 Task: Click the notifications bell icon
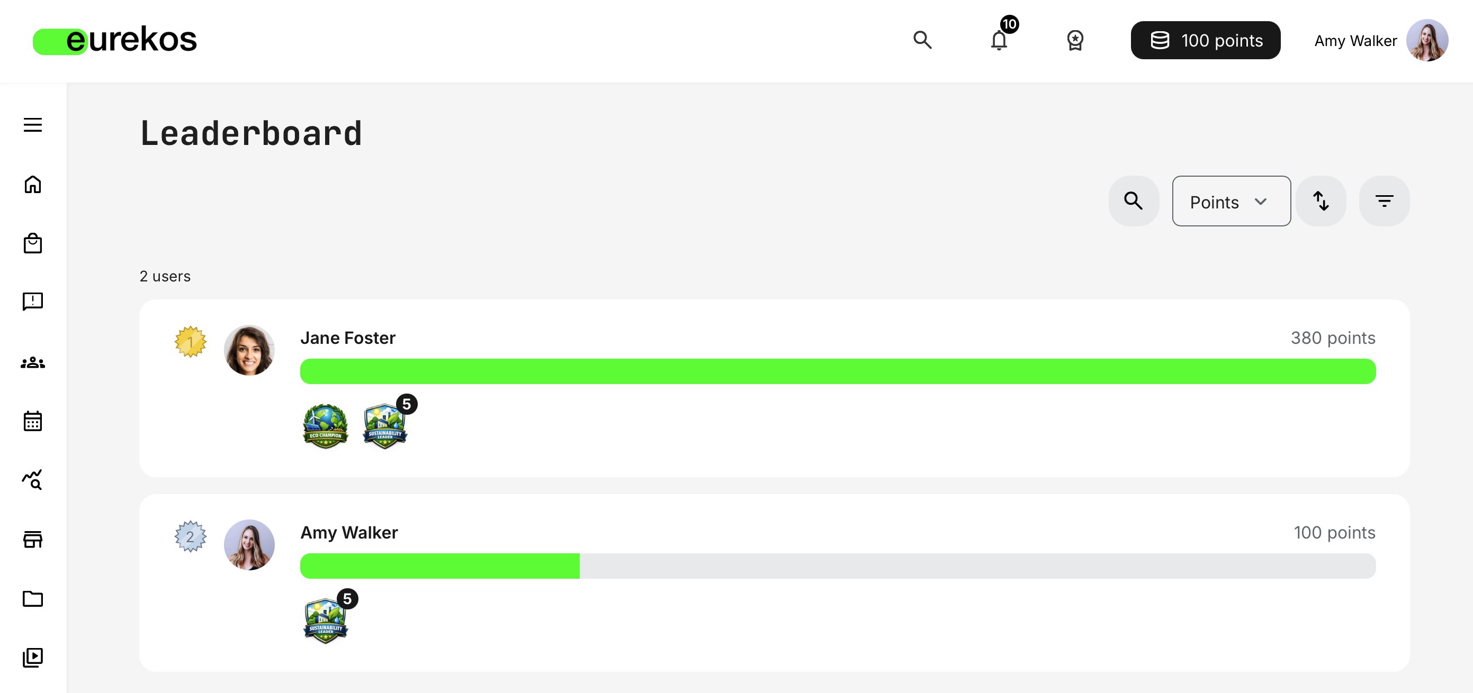tap(999, 41)
